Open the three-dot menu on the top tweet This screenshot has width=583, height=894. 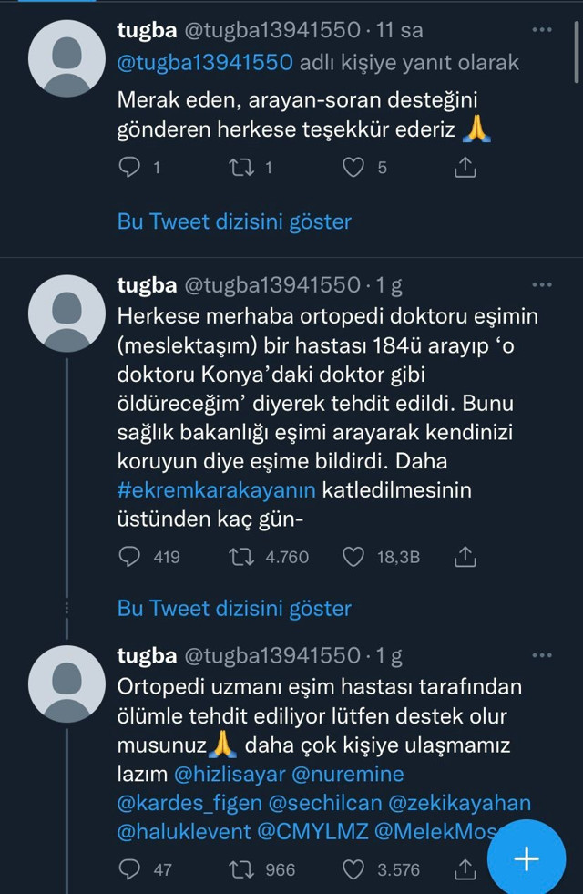[543, 29]
